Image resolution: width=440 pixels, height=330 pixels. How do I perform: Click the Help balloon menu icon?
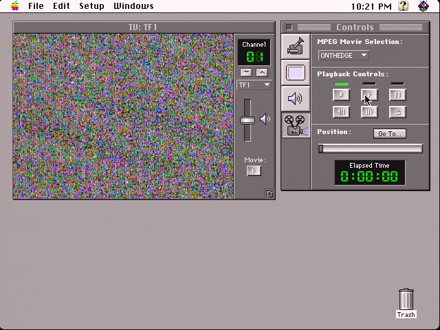(x=404, y=6)
